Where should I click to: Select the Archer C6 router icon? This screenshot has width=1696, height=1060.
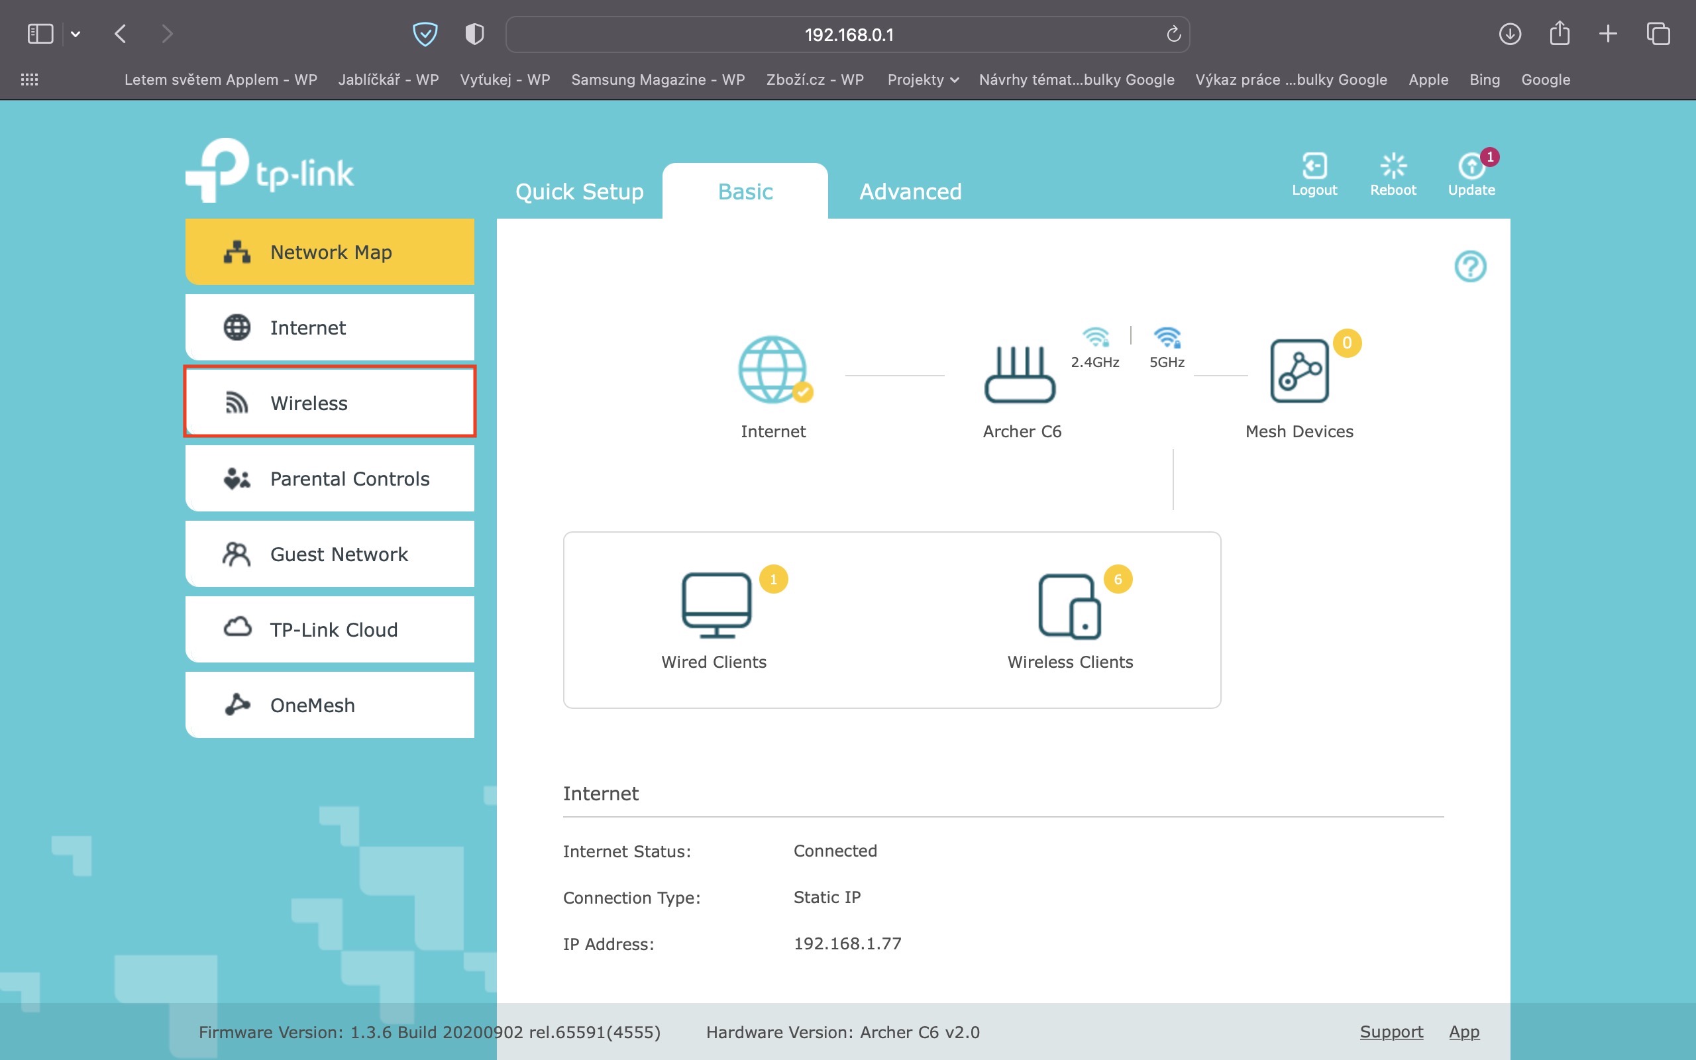1020,374
